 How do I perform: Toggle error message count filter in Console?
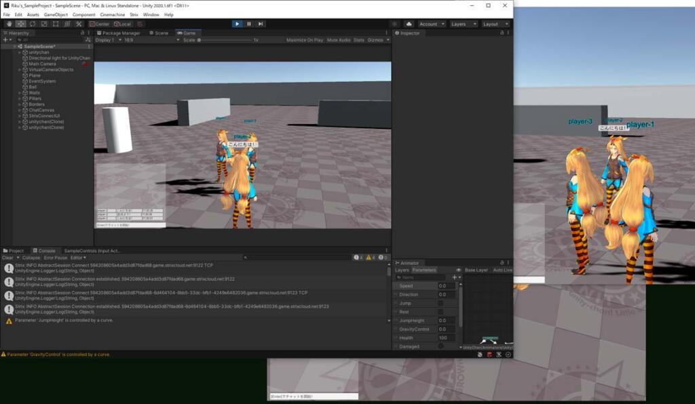[383, 257]
